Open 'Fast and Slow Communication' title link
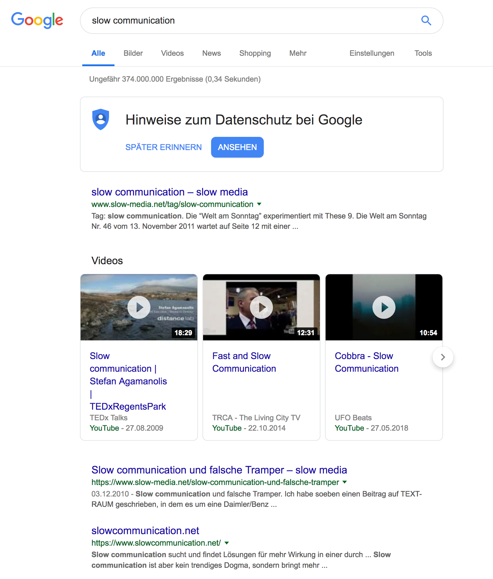 pyautogui.click(x=244, y=362)
